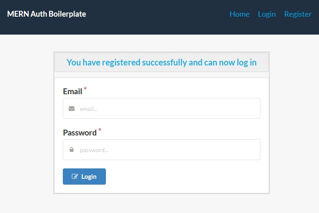Click the edit icon on the Login button
The width and height of the screenshot is (319, 213).
coord(75,176)
